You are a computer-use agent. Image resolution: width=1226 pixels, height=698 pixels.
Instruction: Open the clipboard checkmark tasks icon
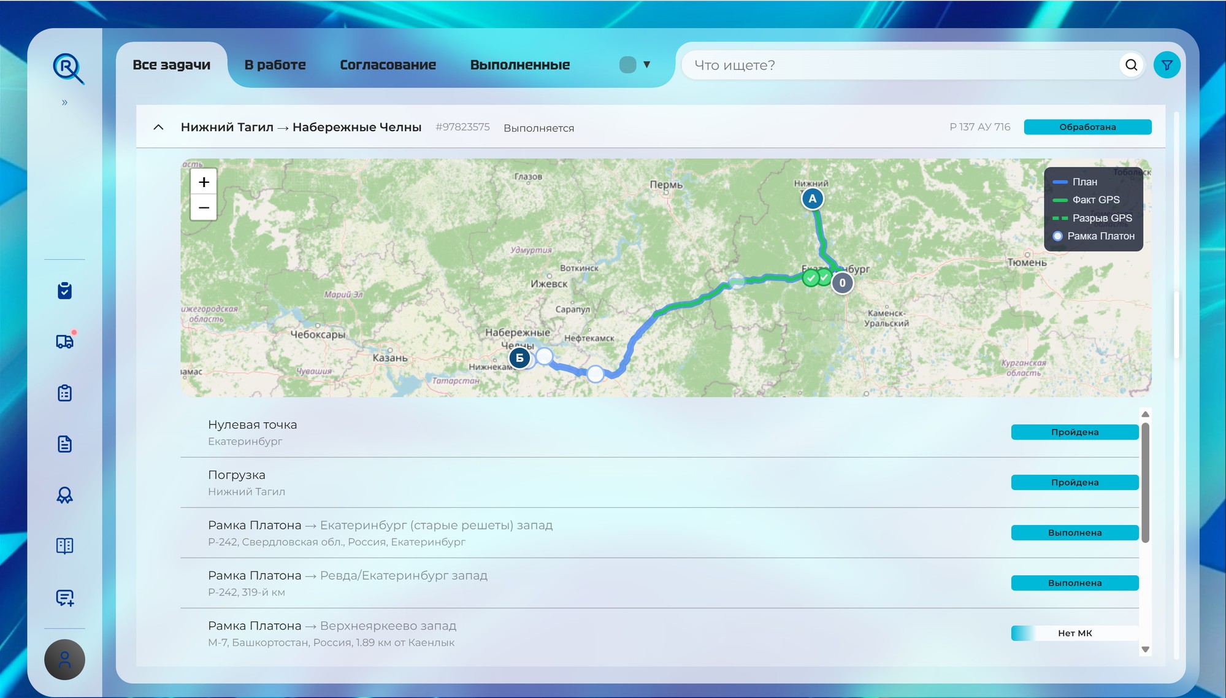(x=64, y=291)
